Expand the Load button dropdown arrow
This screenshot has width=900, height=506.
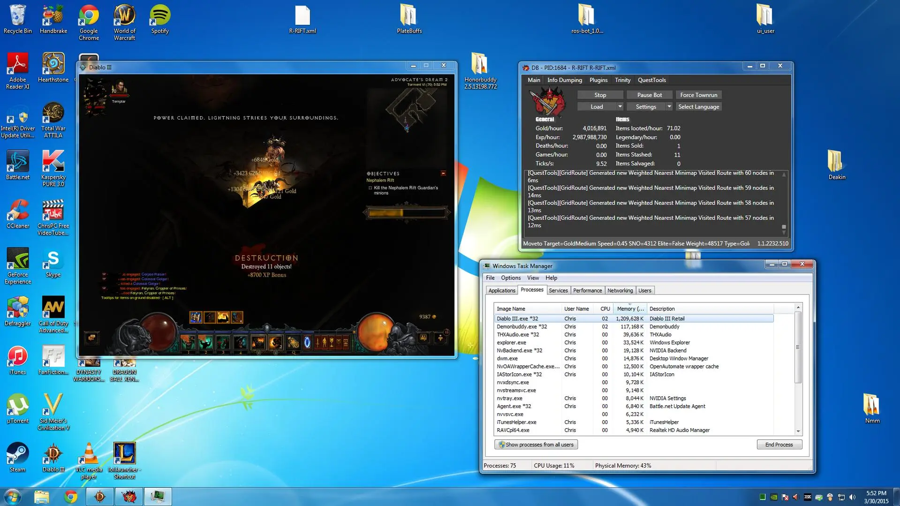(x=620, y=107)
